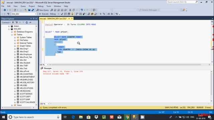The image size is (214, 120).
Task: Open Object Explorer window position dropdown
Action: [x=31, y=19]
